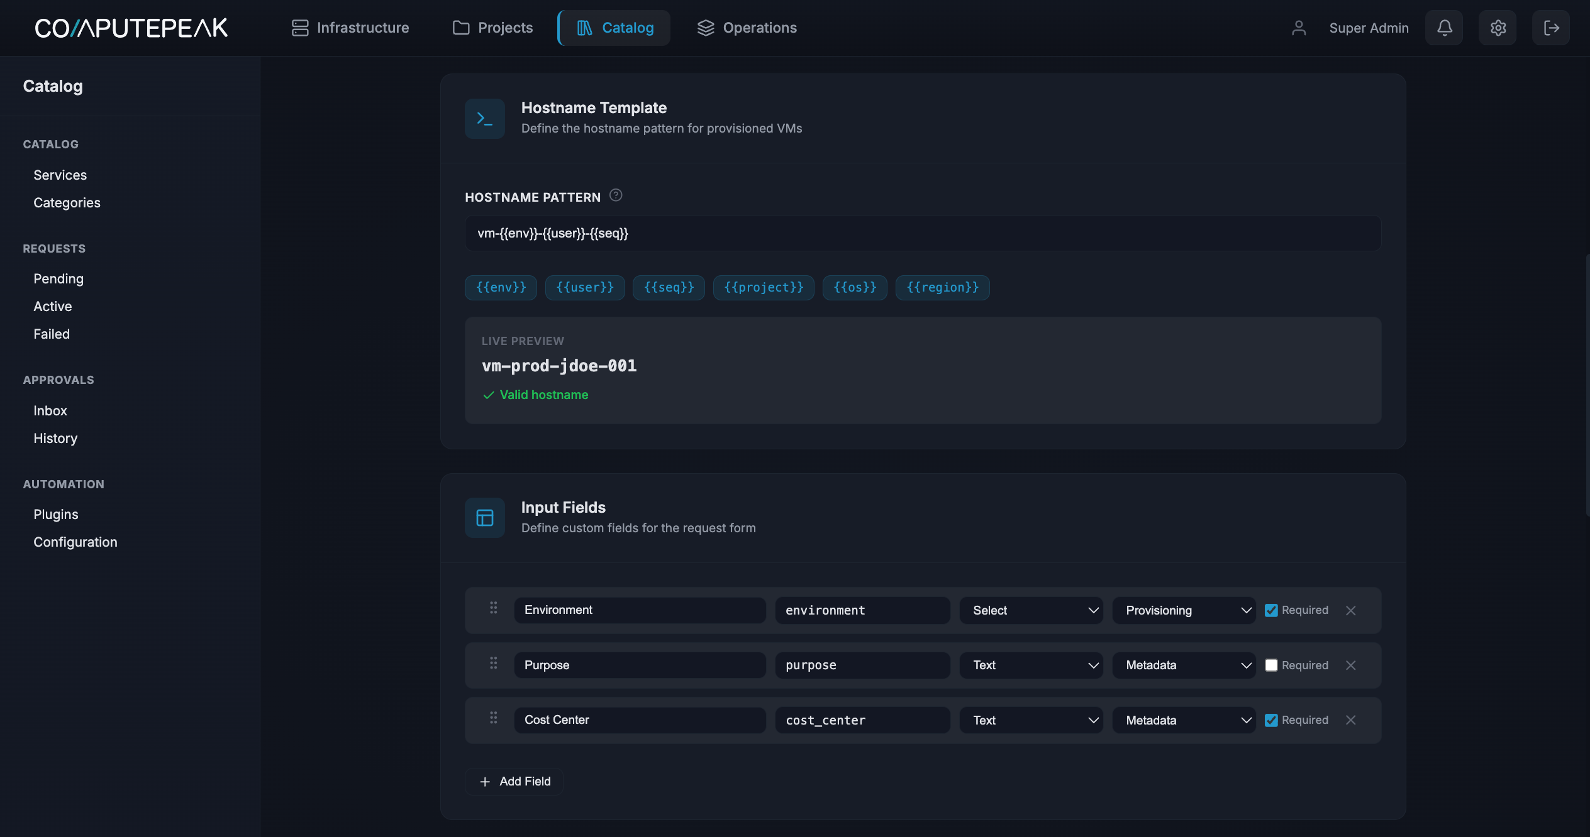Open the settings gear
Screen dimensions: 1590x837
tap(1498, 28)
